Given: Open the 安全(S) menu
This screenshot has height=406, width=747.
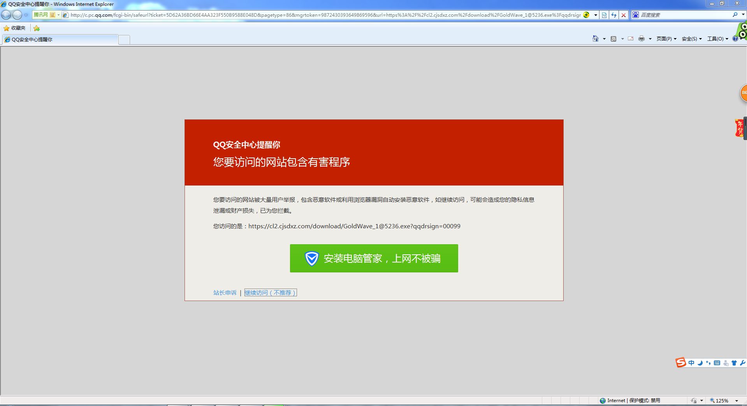Looking at the screenshot, I should tap(692, 39).
